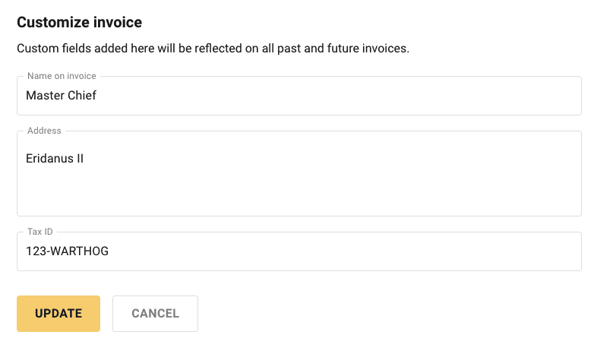Click the 'Name on invoice' floating label
This screenshot has width=597, height=357.
[62, 76]
